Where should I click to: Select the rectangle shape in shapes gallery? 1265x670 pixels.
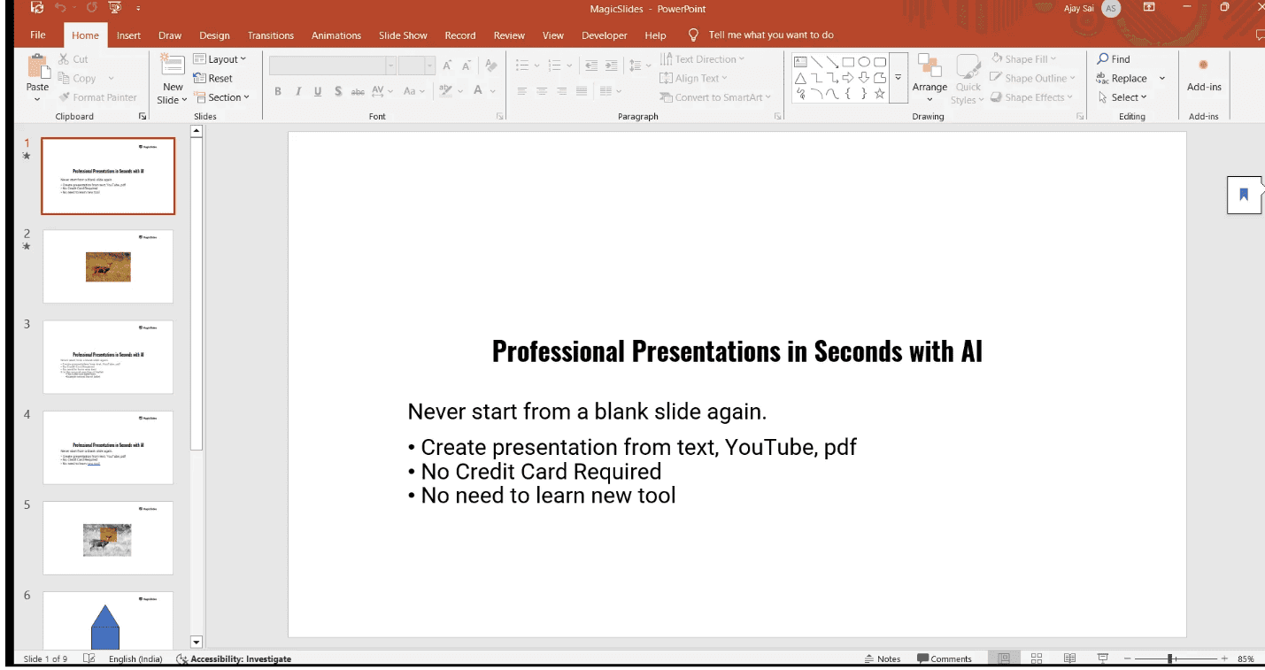[847, 62]
